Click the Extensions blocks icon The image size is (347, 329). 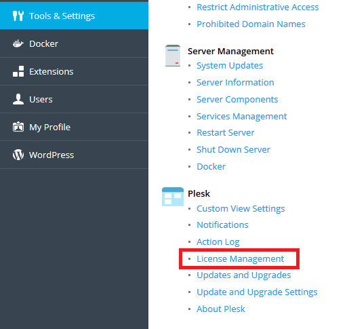coord(18,71)
